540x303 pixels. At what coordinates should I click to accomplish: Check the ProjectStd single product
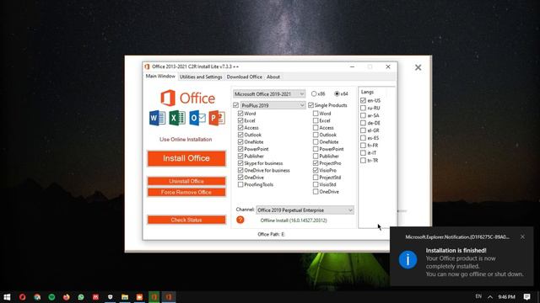click(316, 178)
